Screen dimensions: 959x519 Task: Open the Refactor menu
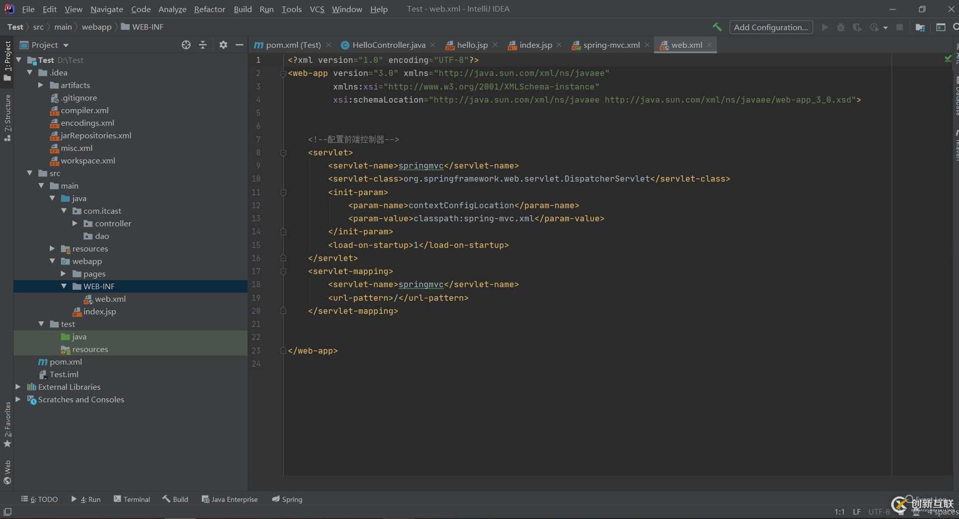(209, 9)
